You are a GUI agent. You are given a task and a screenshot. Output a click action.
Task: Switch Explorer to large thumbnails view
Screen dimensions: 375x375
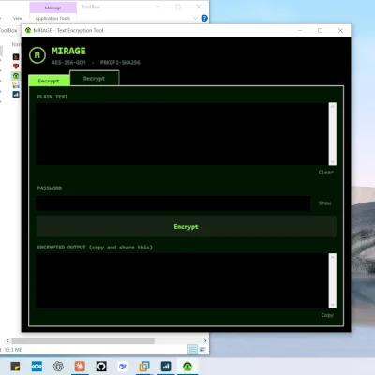[202, 350]
